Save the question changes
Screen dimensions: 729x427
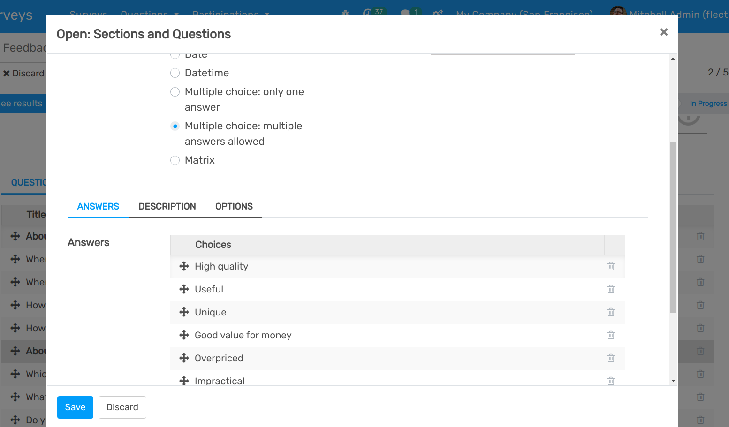[75, 407]
